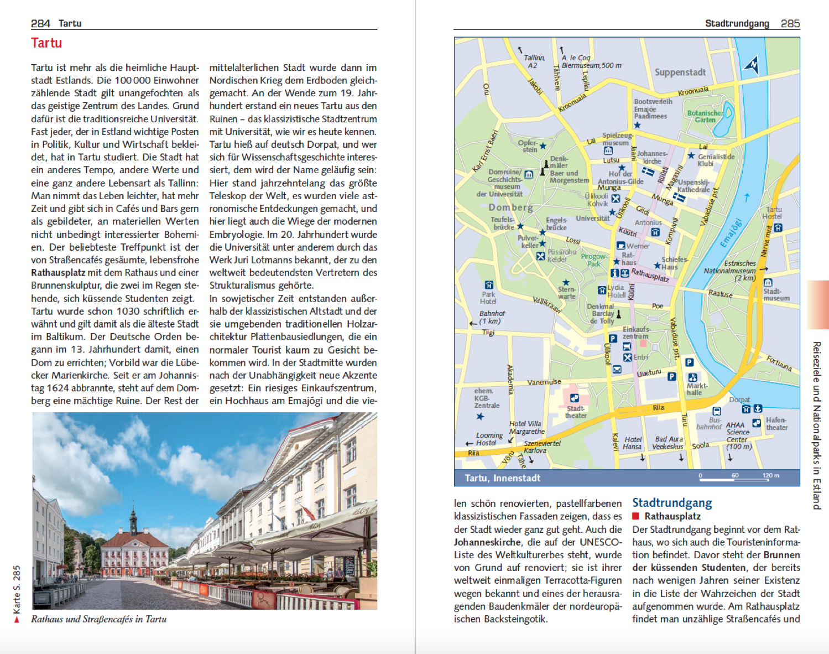Click the 'Bad Aura Veekeskus' label
Screen dimensions: 829x654
point(668,443)
